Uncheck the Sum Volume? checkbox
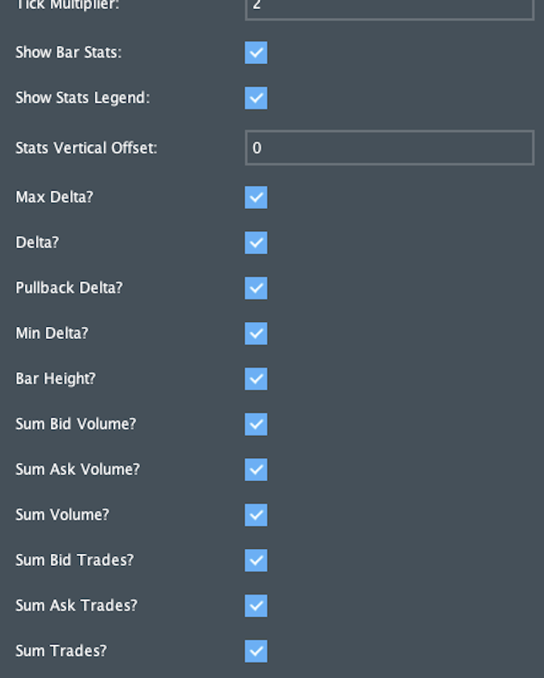 tap(256, 515)
